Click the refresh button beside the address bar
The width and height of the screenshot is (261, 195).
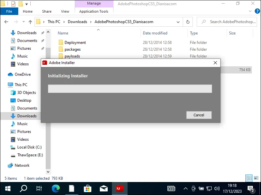(188, 22)
